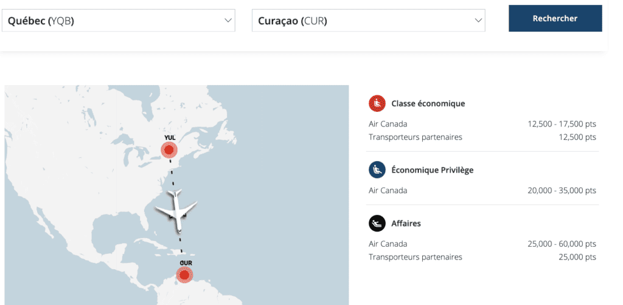Click the blue Économique Privilège seat icon
Image resolution: width=623 pixels, height=305 pixels.
(x=377, y=170)
